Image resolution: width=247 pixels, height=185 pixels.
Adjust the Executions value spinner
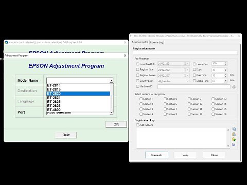coord(225,64)
